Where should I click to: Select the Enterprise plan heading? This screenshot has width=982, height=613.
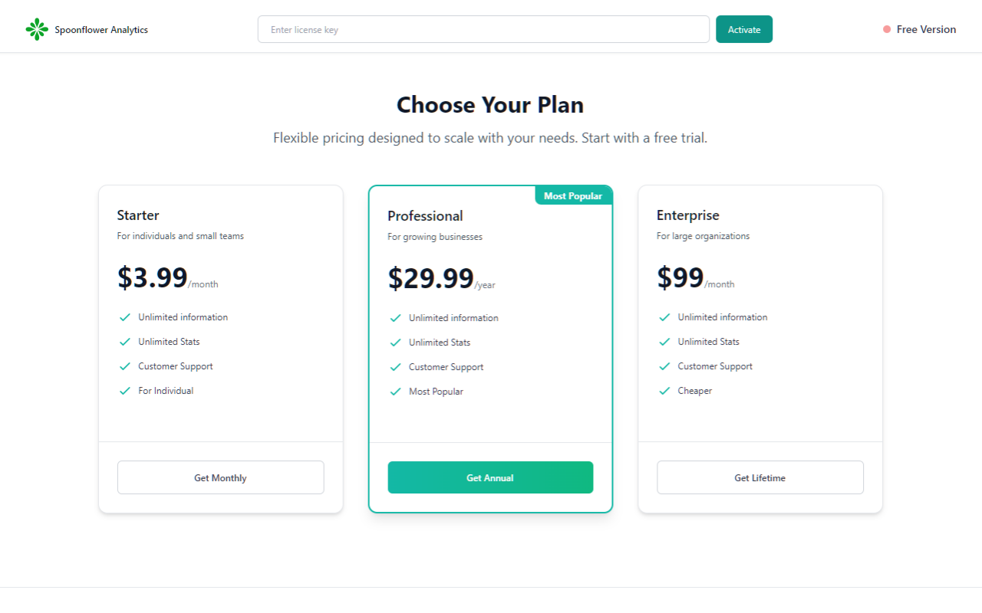click(688, 215)
